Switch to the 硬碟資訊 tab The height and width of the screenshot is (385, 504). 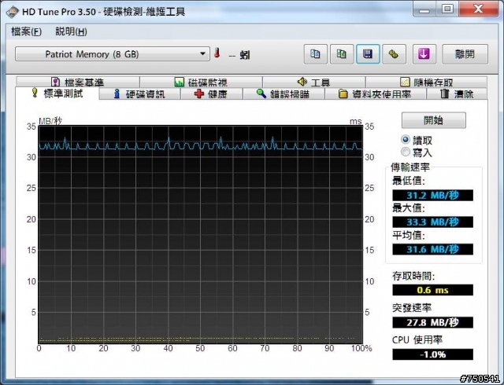(140, 94)
